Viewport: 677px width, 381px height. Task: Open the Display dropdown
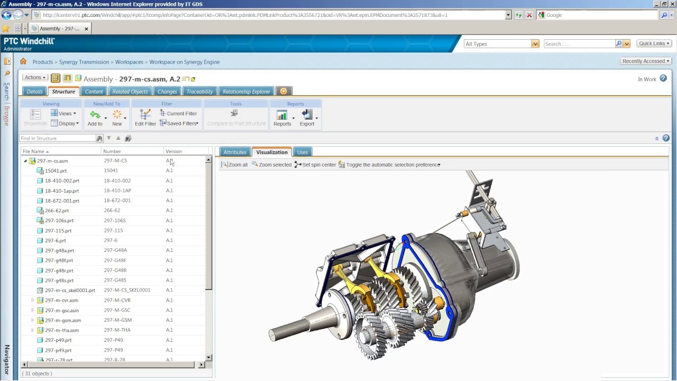(x=65, y=123)
